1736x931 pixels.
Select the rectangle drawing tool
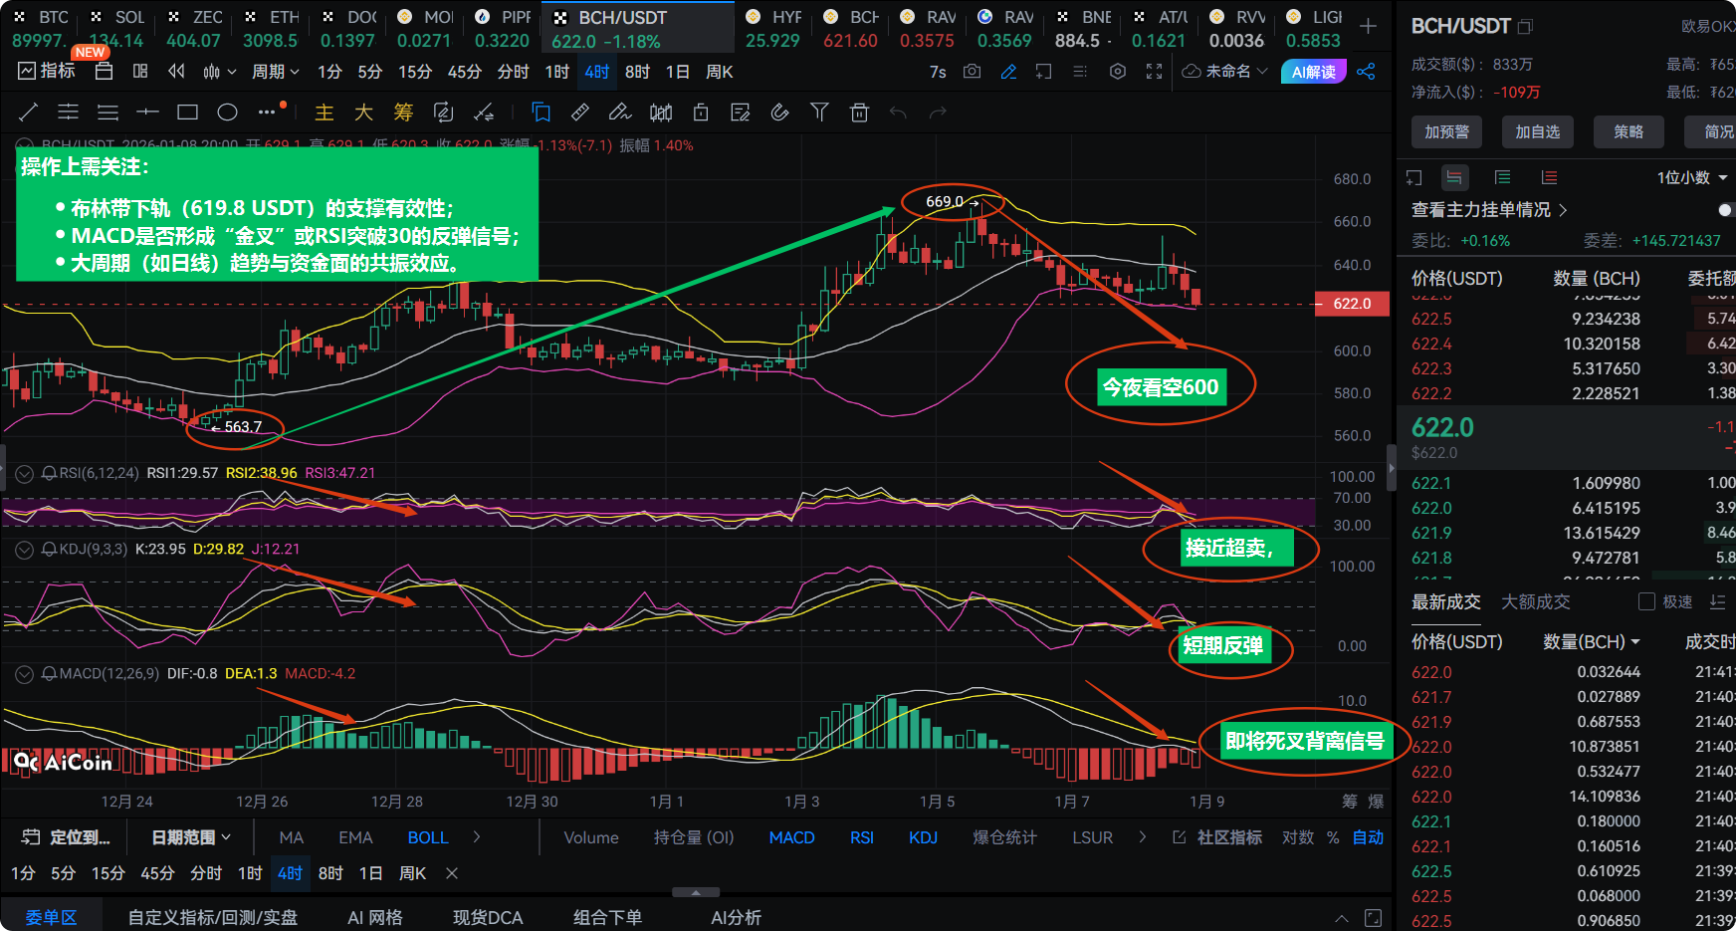click(187, 113)
